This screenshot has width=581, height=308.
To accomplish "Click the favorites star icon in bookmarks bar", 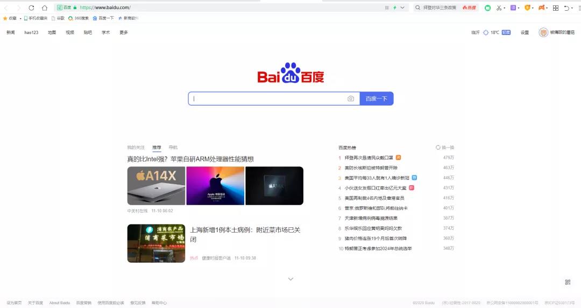I will point(5,18).
